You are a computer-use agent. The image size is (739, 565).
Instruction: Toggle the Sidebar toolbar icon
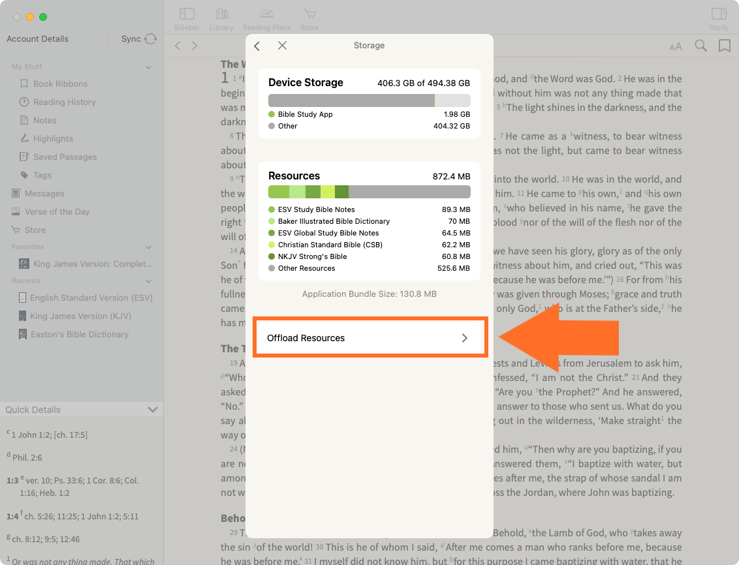coord(187,18)
